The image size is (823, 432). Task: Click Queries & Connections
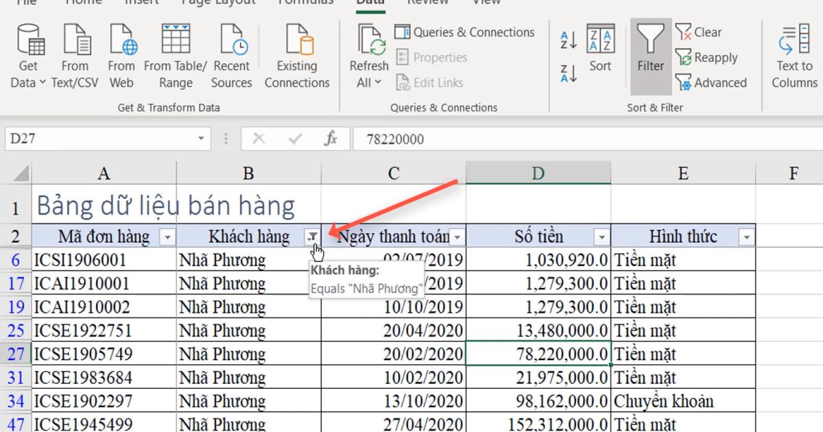click(x=473, y=32)
